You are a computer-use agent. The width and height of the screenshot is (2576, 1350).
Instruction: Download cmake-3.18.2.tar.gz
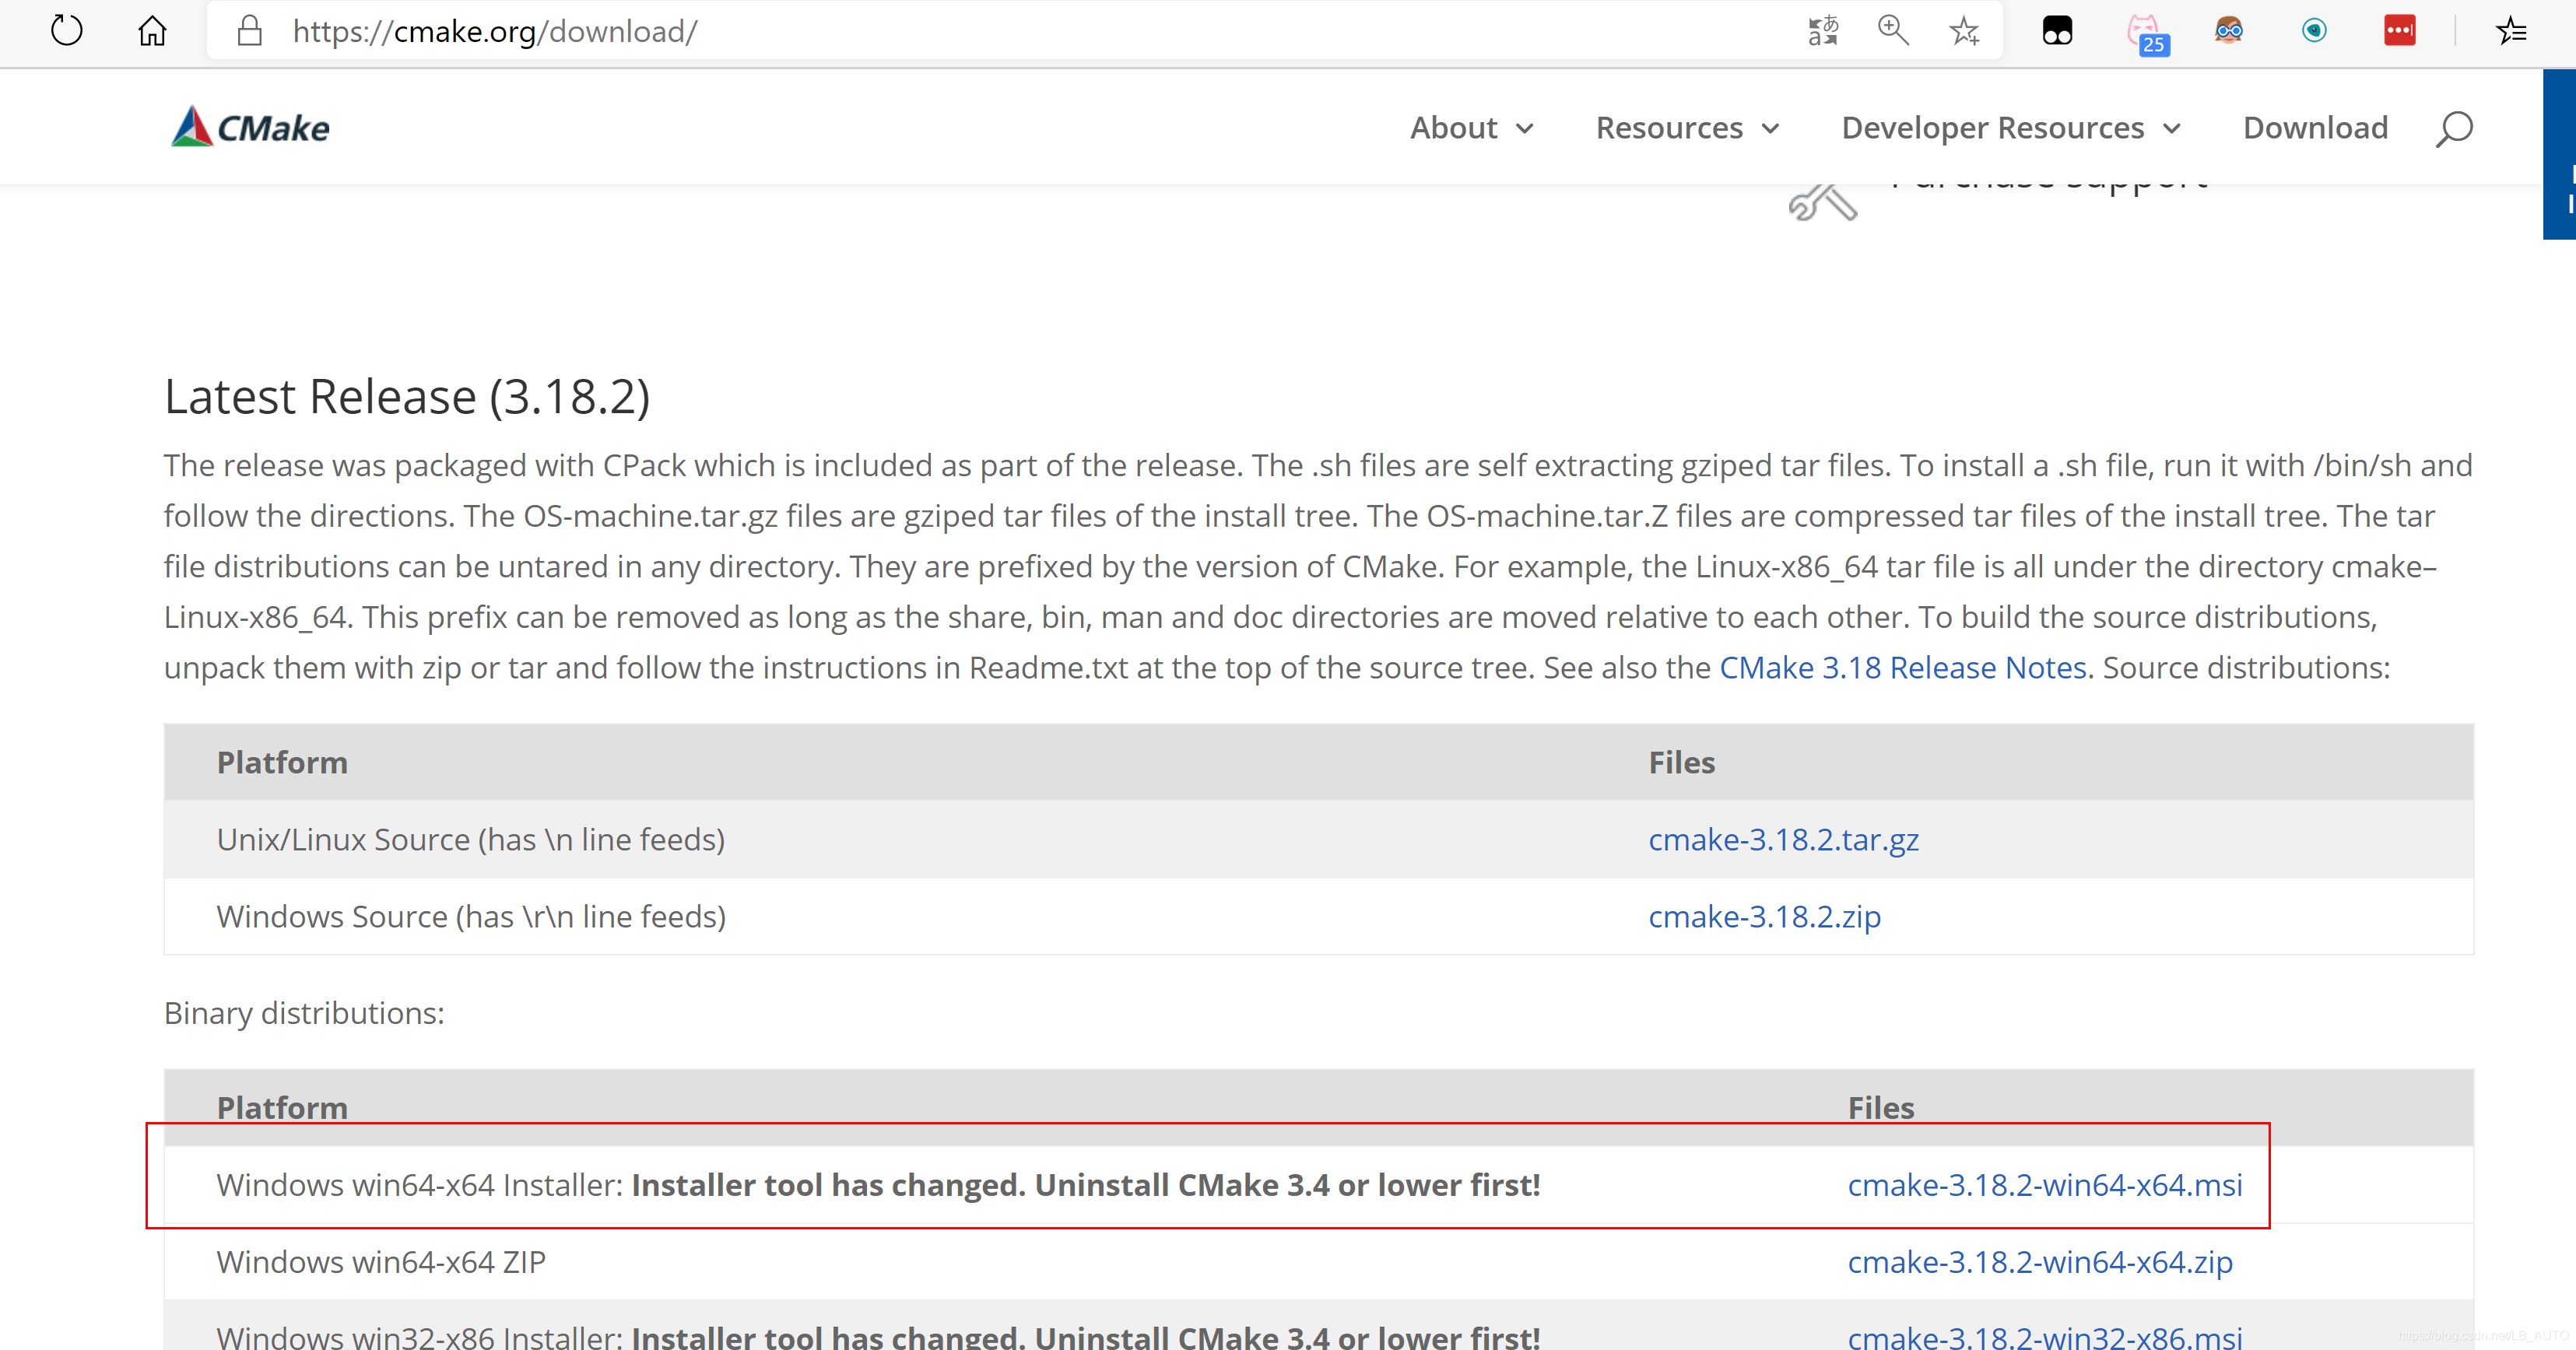[x=1783, y=840]
